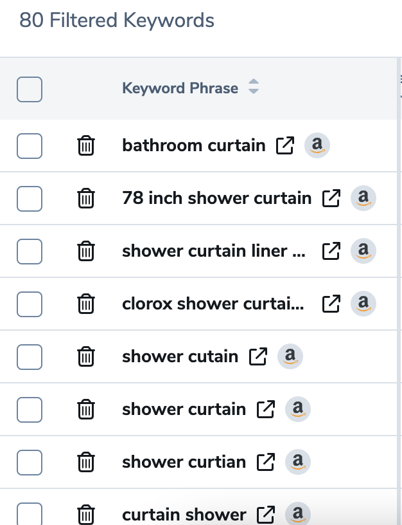
Task: Delete the bathroom curtain keyword
Action: (x=85, y=146)
